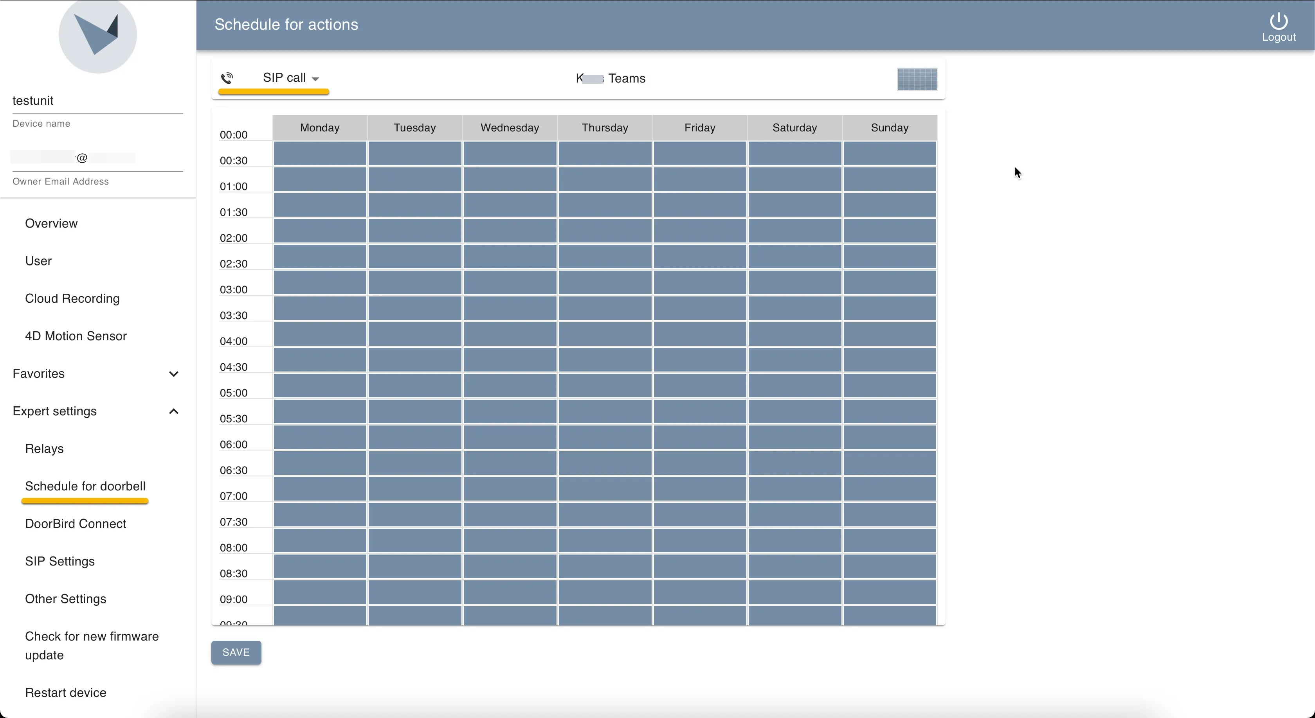Go to the User menu item
Image resolution: width=1315 pixels, height=718 pixels.
38,261
